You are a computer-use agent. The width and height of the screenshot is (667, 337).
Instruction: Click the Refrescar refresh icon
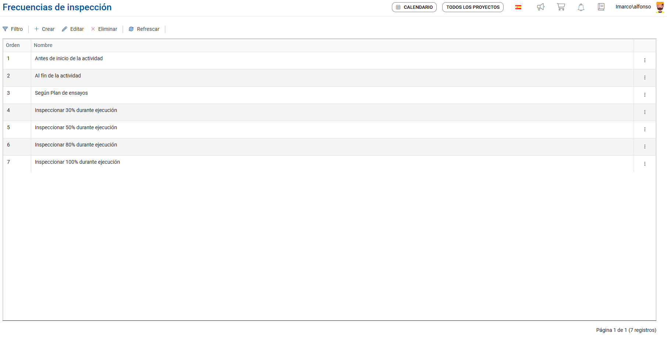[x=131, y=29]
